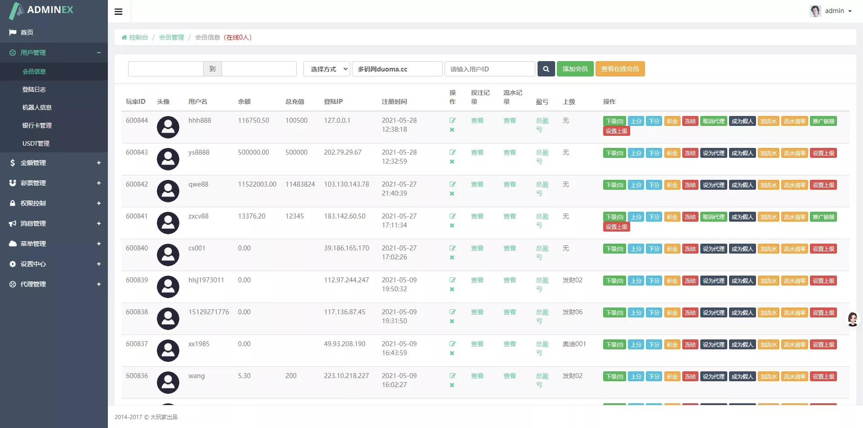Expand 彩票管理 sidebar menu
Screen dimensions: 863x428
coord(54,183)
